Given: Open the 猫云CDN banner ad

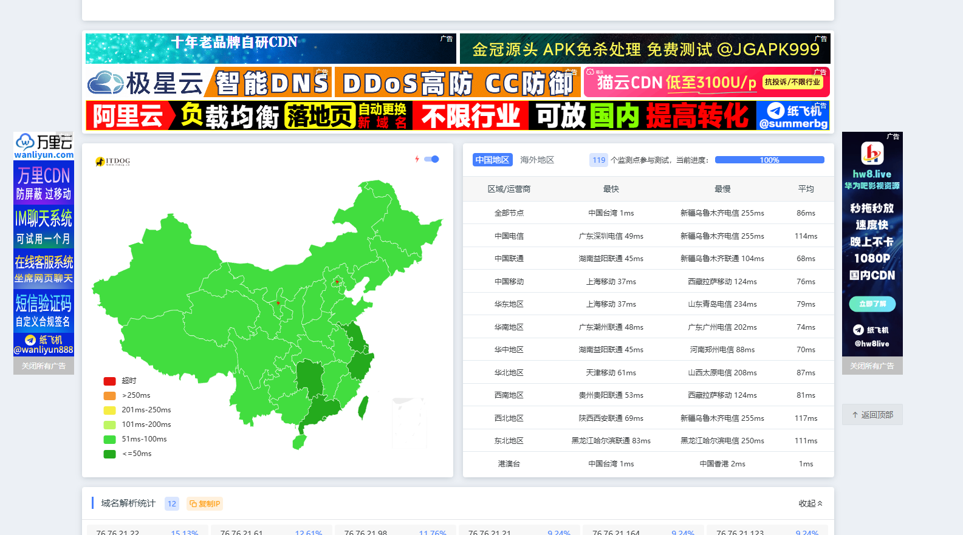Looking at the screenshot, I should (707, 82).
